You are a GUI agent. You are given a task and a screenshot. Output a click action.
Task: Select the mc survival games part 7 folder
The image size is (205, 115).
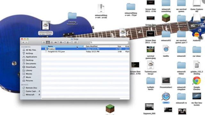point(181,34)
